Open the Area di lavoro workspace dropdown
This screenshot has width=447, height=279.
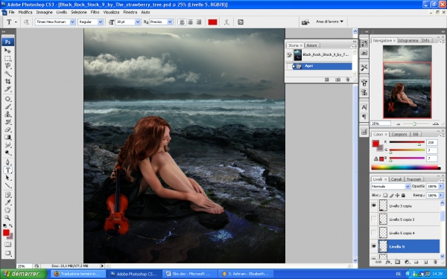[x=329, y=22]
